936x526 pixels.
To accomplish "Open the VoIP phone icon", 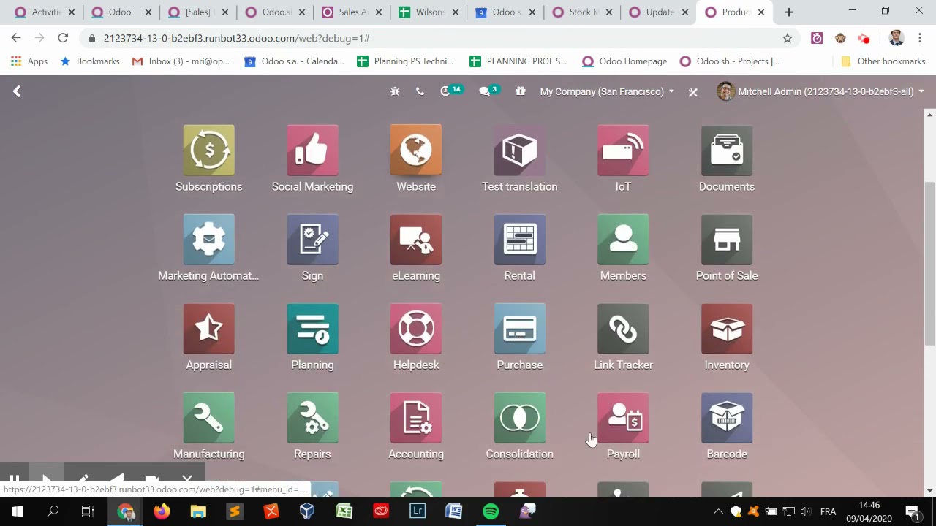I will point(420,91).
